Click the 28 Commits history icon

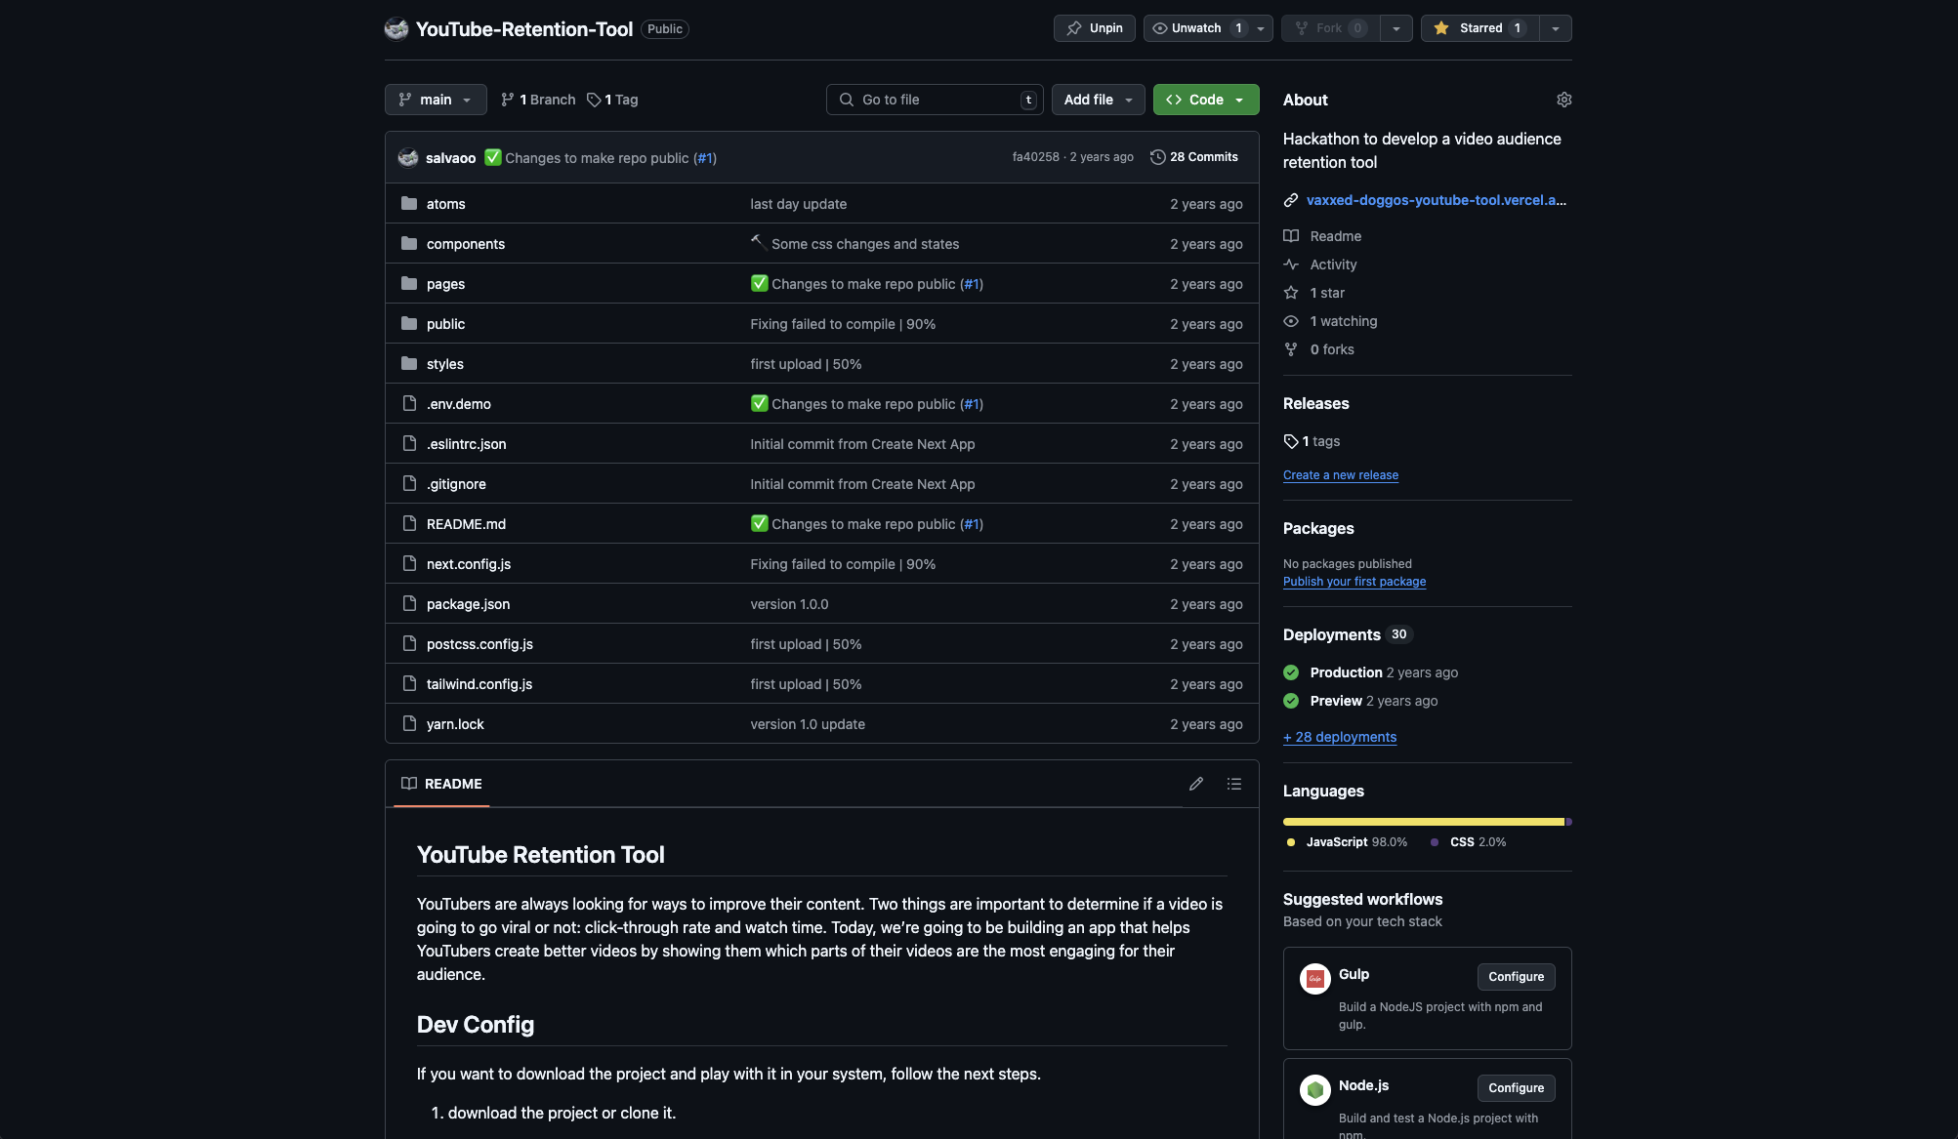click(1157, 156)
